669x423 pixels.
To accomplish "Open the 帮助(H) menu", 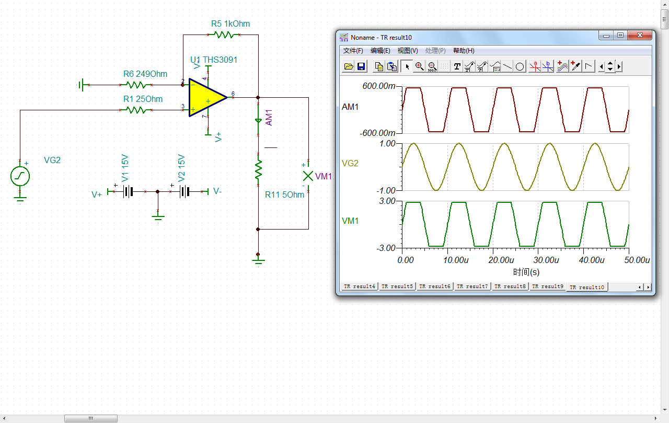I will click(x=464, y=51).
